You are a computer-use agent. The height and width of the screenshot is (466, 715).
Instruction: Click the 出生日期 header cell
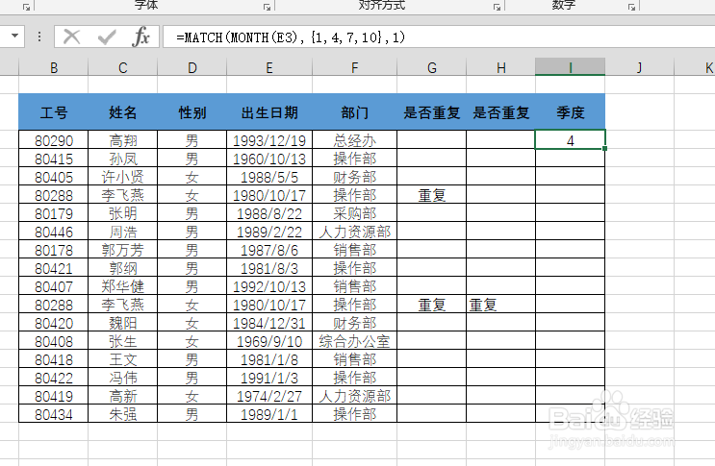269,112
